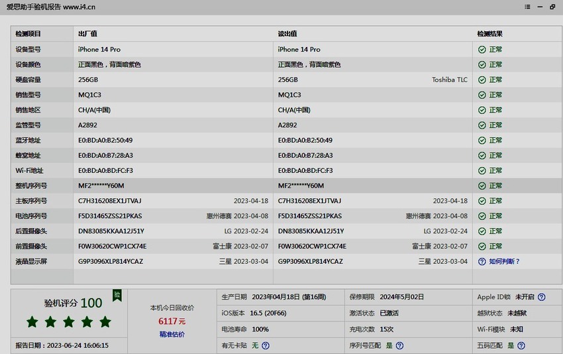Click the check icon in Wi-Fi地址 row

pos(482,171)
